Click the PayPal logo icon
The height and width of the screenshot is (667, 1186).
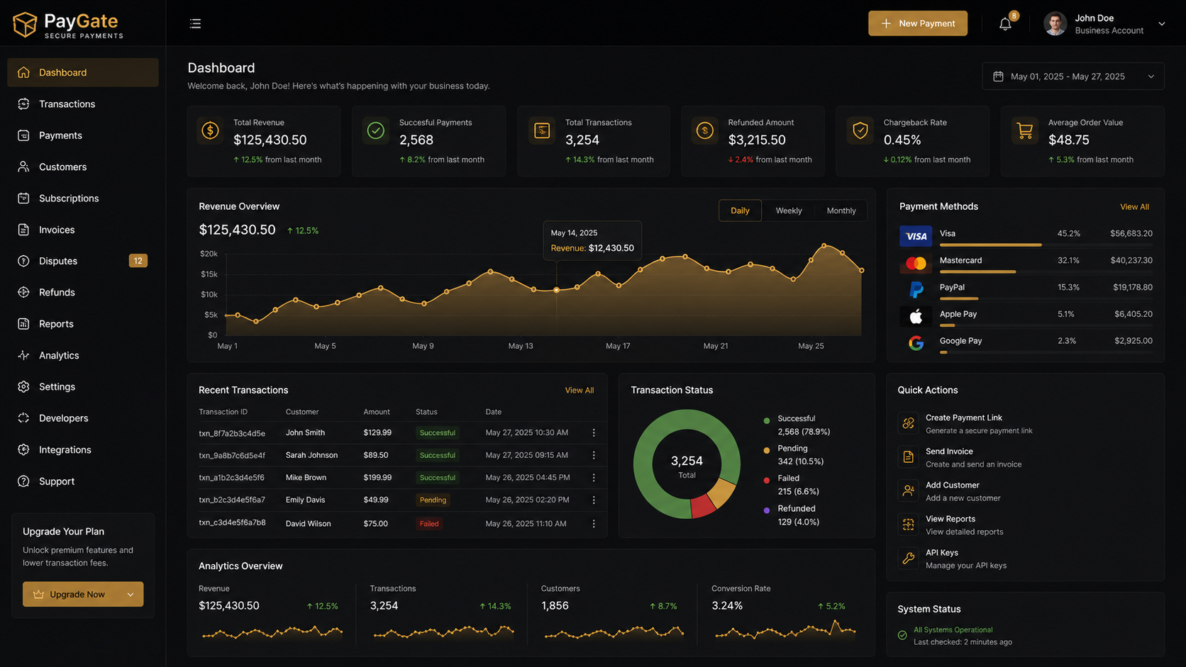coord(916,290)
